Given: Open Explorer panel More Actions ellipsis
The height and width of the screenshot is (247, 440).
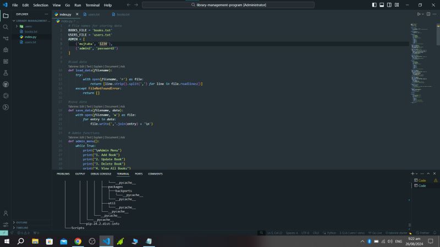Looking at the screenshot, I should [46, 14].
